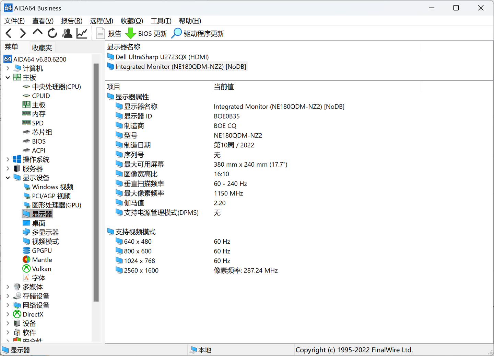494x356 pixels.
Task: Switch to the 收藏夹 tab
Action: point(42,47)
